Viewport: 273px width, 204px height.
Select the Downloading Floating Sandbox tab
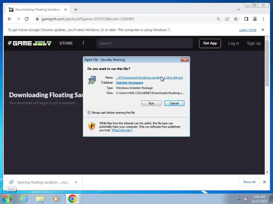click(x=38, y=10)
